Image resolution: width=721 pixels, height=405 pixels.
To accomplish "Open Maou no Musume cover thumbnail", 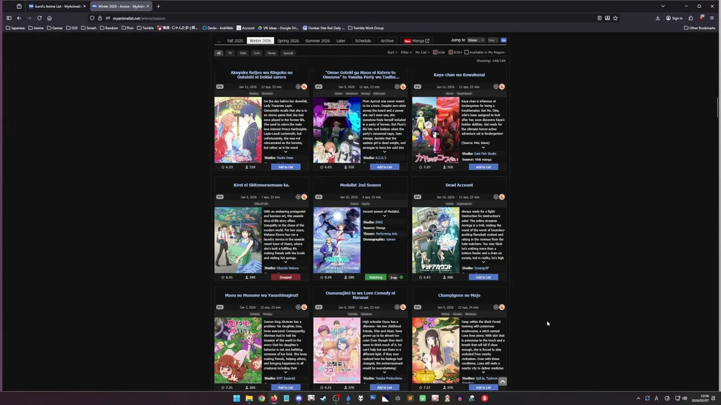I will tap(238, 350).
